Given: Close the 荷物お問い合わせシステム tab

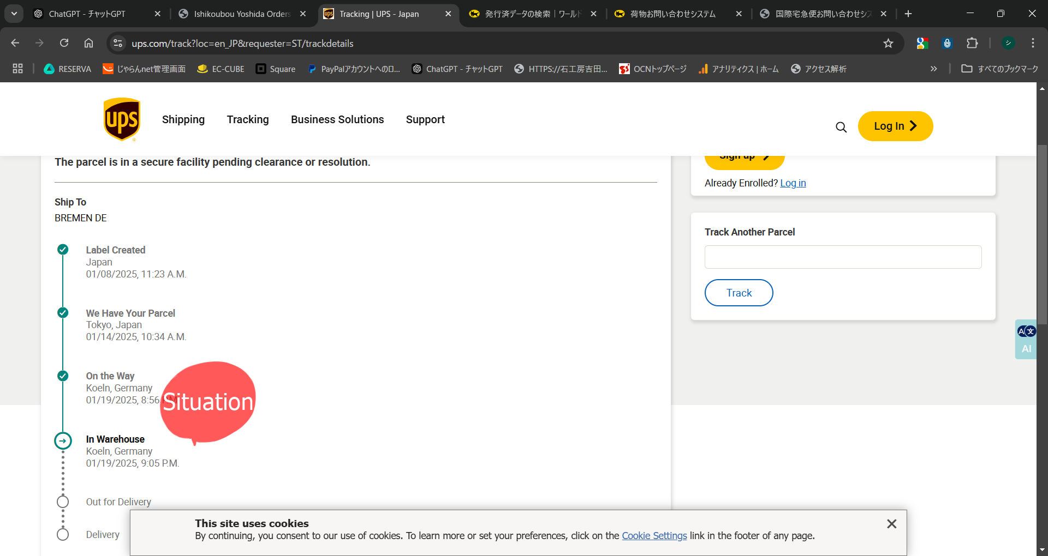Looking at the screenshot, I should [739, 14].
